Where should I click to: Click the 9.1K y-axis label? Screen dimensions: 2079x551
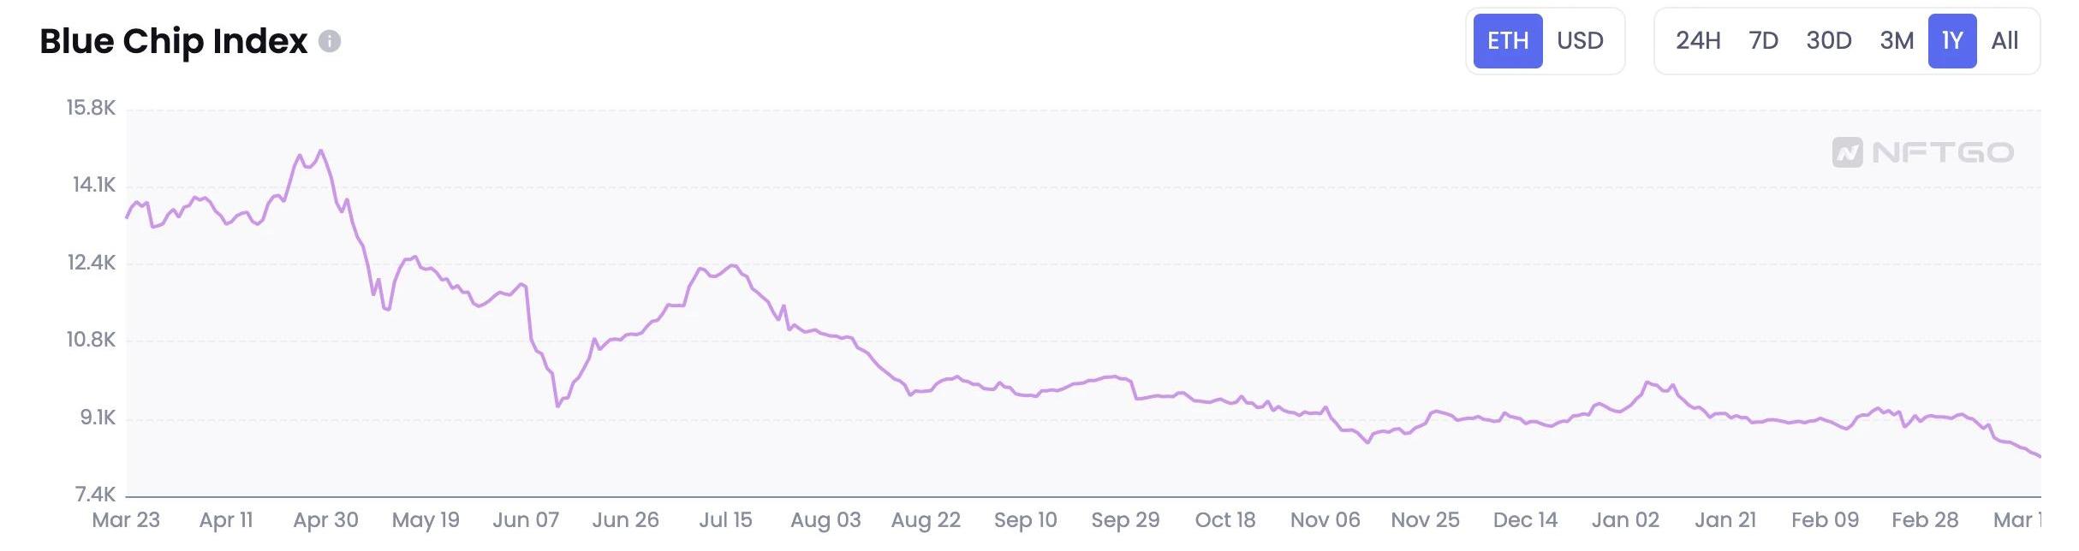[x=98, y=418]
